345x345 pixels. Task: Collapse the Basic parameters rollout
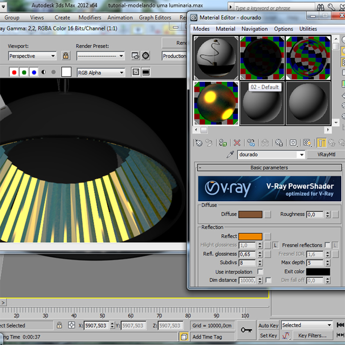pos(269,168)
